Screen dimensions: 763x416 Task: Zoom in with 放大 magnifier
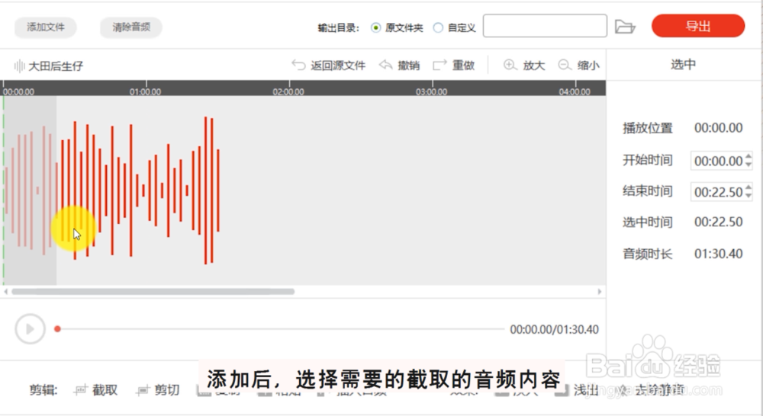(x=510, y=65)
